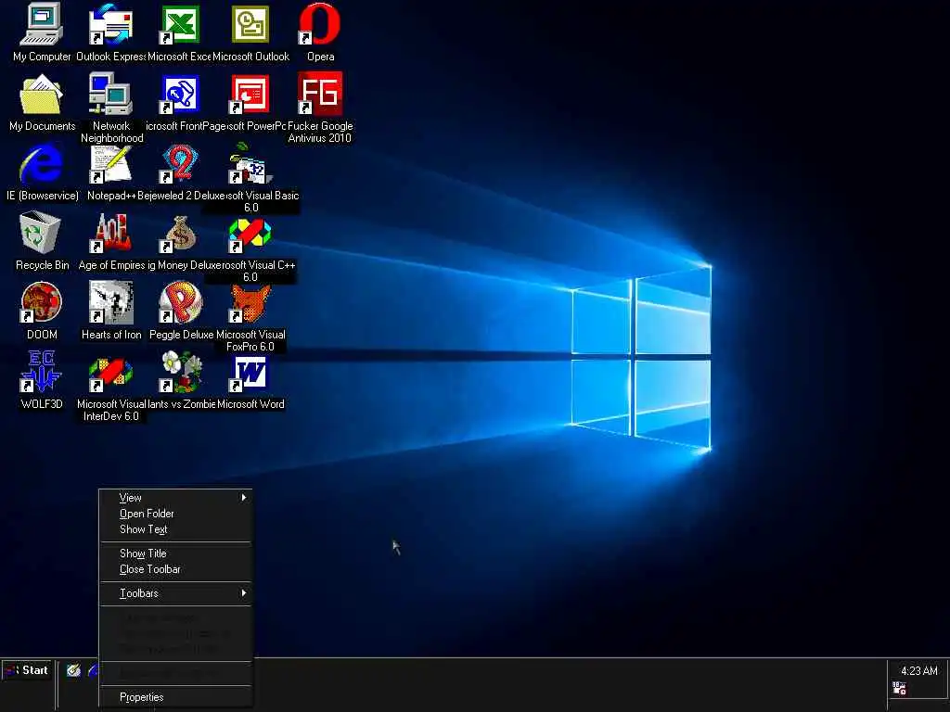Open the Start menu button
Screen dimensions: 950x712
(27, 670)
